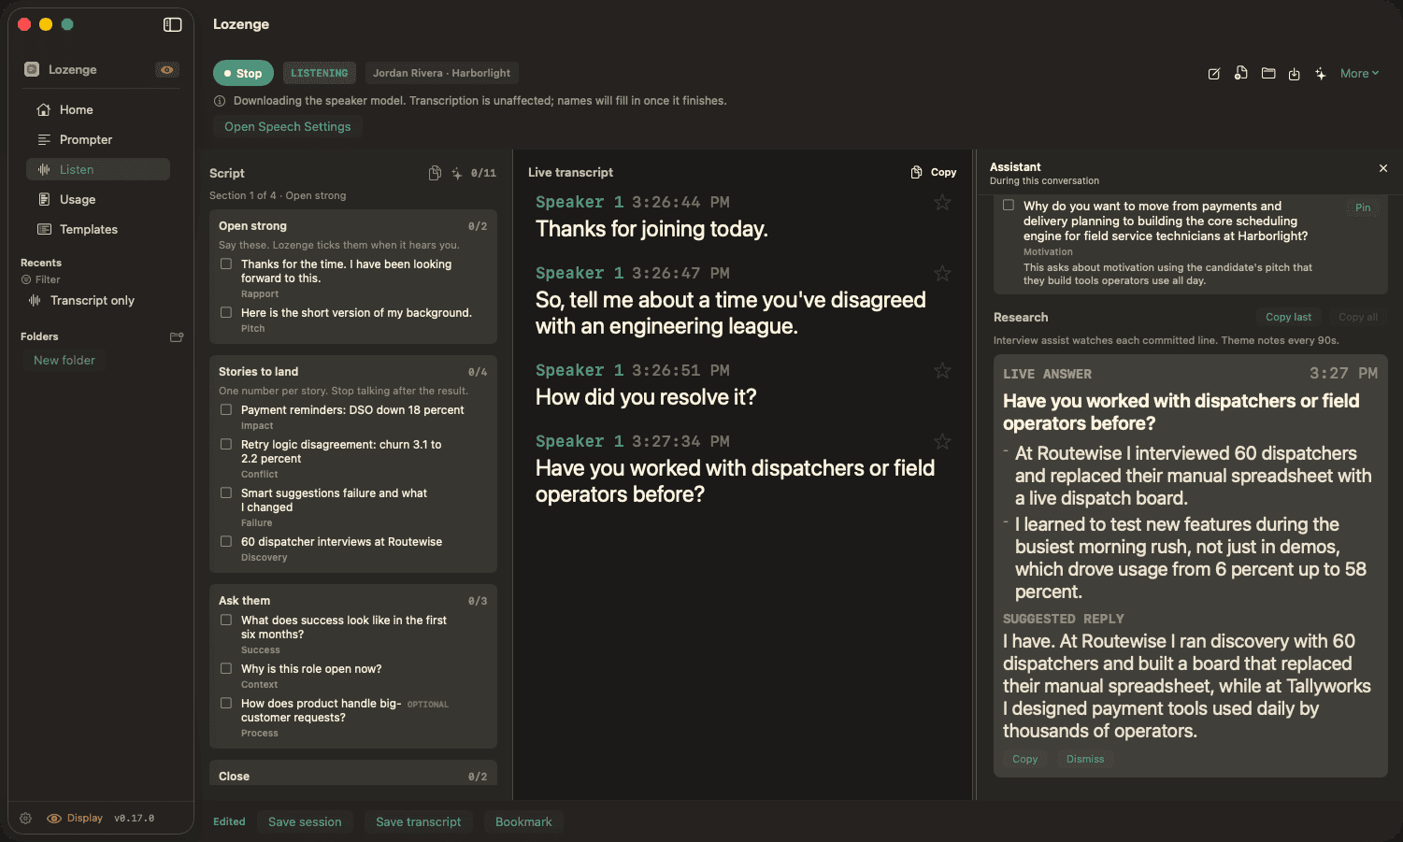This screenshot has height=842, width=1403.
Task: Check 'How does product handle big-customer requests?'
Action: (x=225, y=704)
